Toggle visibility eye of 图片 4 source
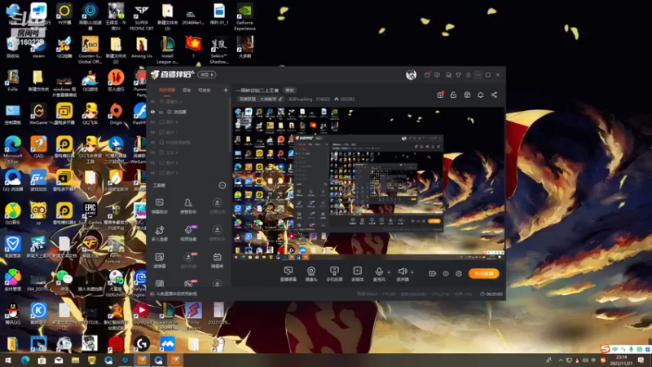Screen dimensions: 652x367 [152, 122]
